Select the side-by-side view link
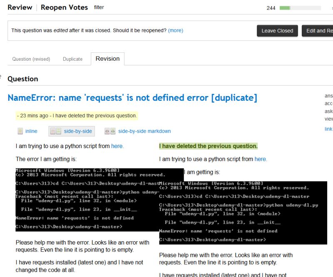The image size is (333, 277). click(x=78, y=131)
